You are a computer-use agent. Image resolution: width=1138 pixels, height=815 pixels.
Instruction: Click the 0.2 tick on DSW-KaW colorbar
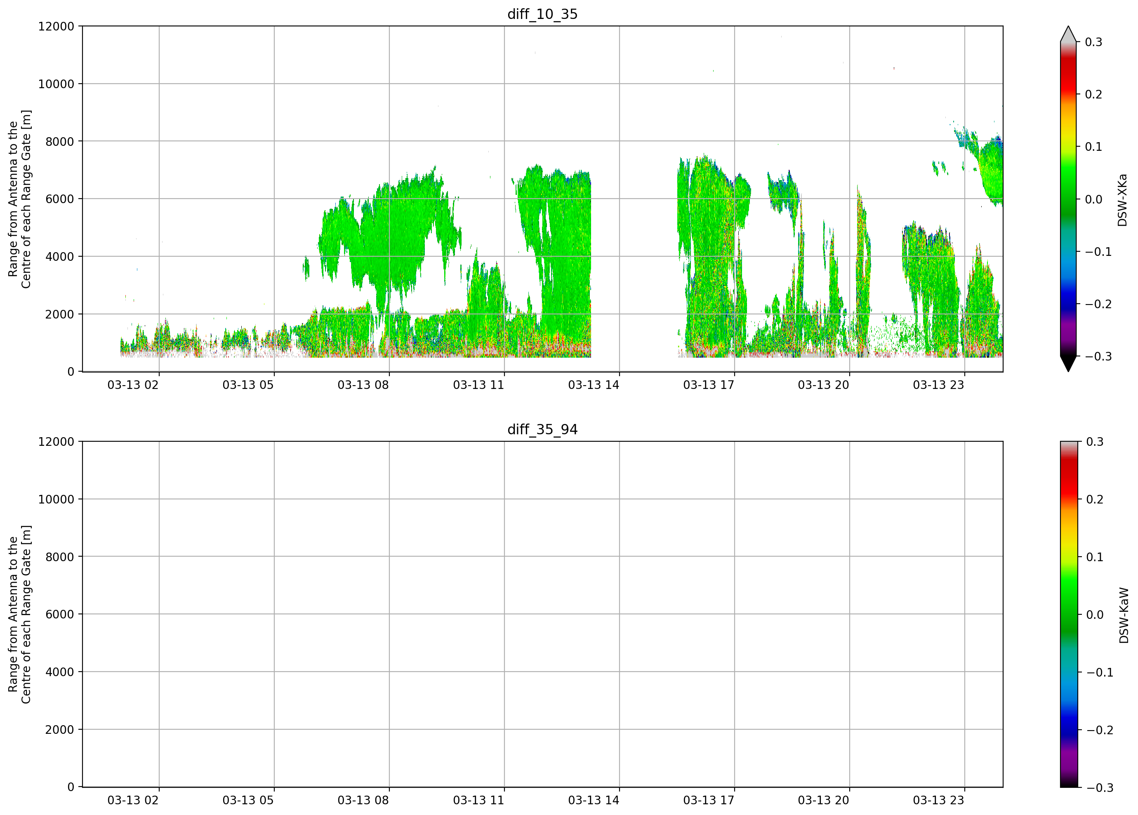point(1094,500)
